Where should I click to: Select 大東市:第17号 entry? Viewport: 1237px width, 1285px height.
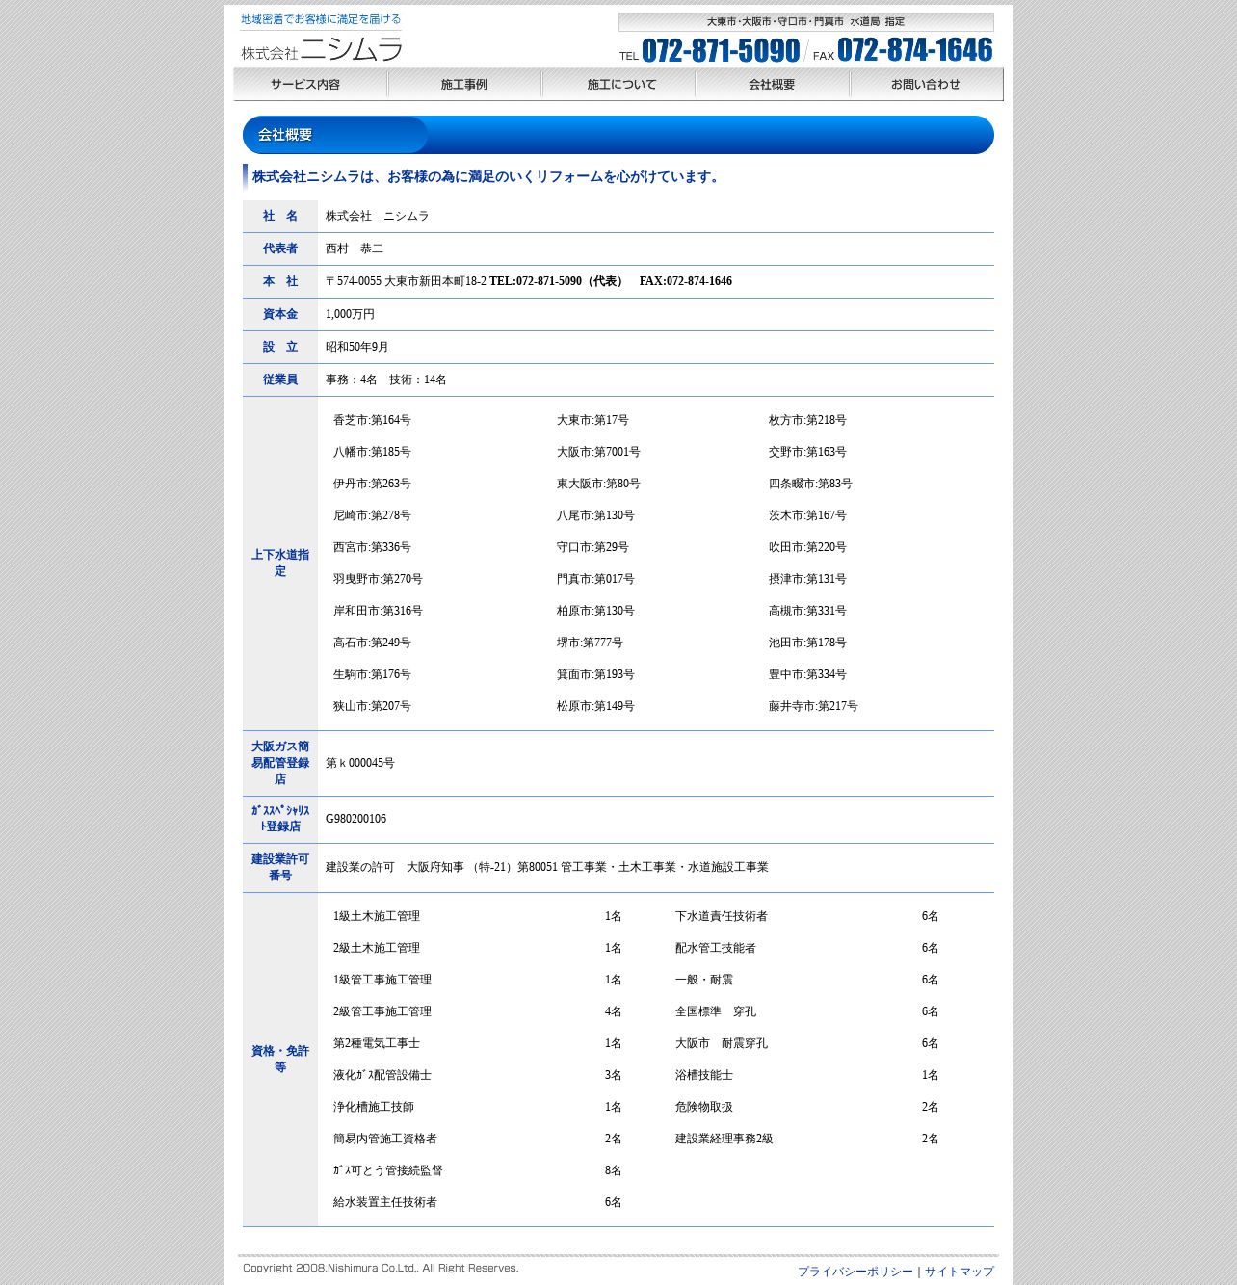pyautogui.click(x=592, y=420)
